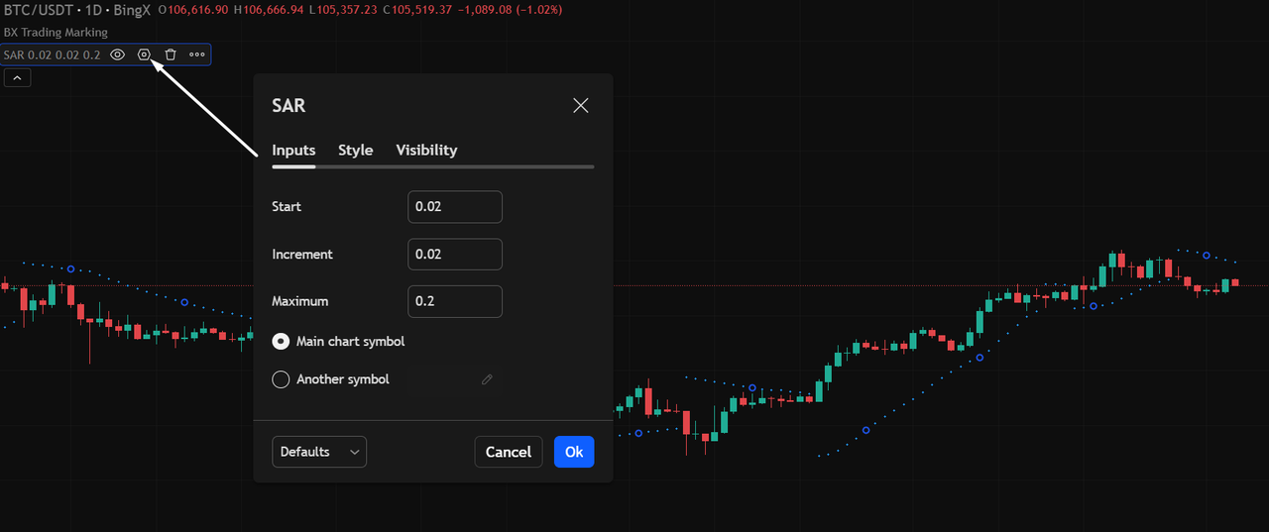
Task: Close the SAR settings dialog
Action: pos(581,106)
